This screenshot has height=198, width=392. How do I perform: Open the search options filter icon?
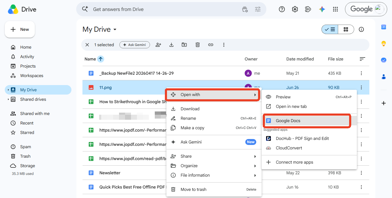tap(245, 9)
